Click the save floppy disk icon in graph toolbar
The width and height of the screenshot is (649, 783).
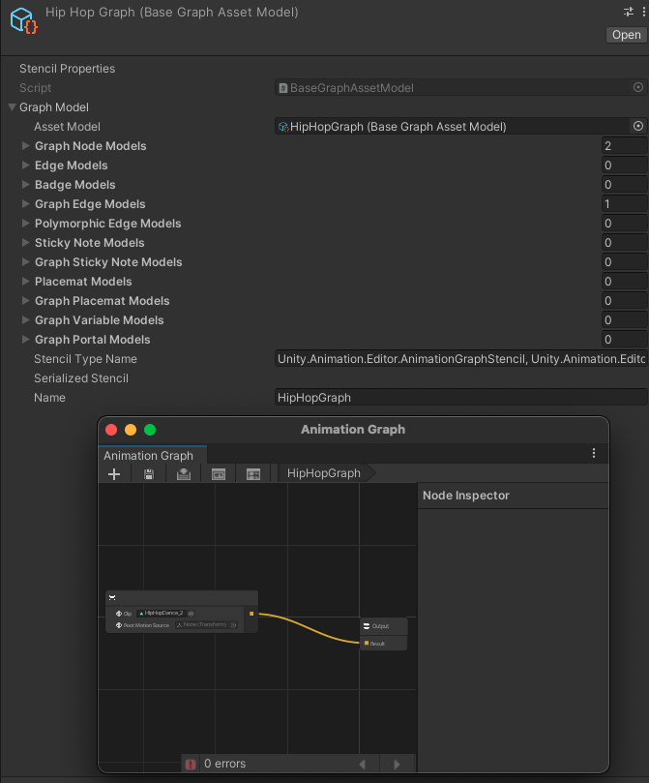click(x=149, y=474)
